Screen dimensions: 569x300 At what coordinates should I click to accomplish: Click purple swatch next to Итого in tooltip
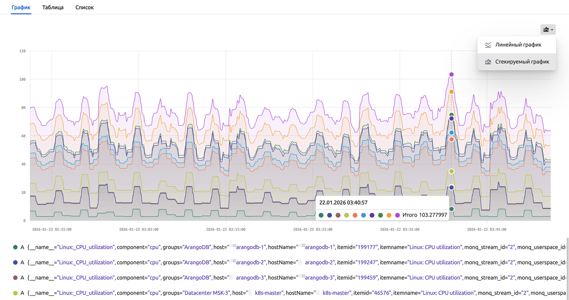click(x=397, y=215)
